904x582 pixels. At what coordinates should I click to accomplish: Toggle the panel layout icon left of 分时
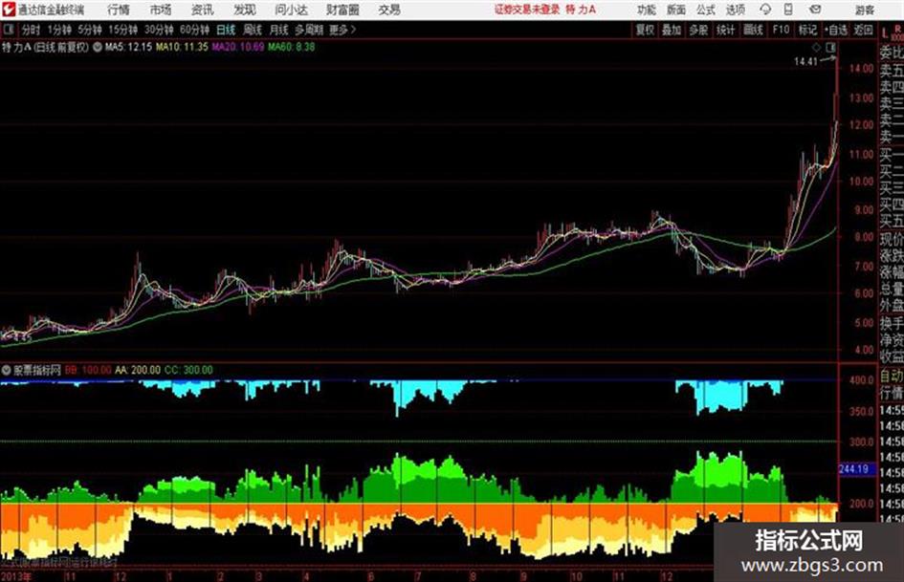pos(8,30)
